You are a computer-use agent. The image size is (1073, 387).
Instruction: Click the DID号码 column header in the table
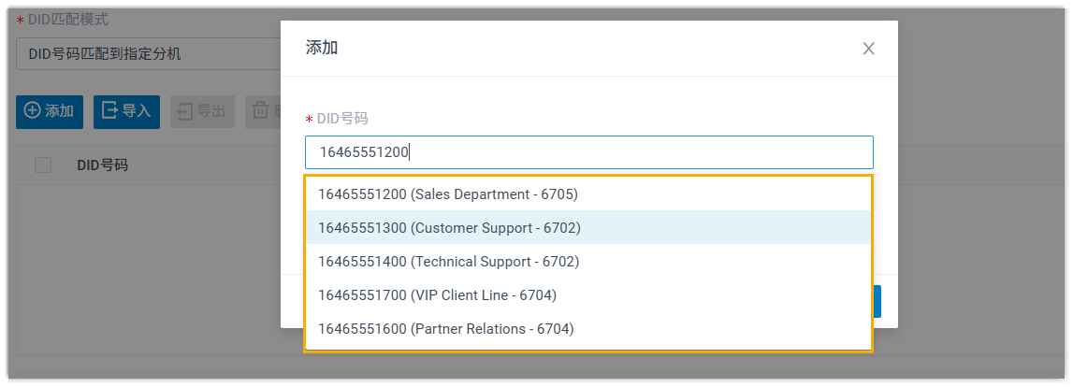pyautogui.click(x=102, y=165)
